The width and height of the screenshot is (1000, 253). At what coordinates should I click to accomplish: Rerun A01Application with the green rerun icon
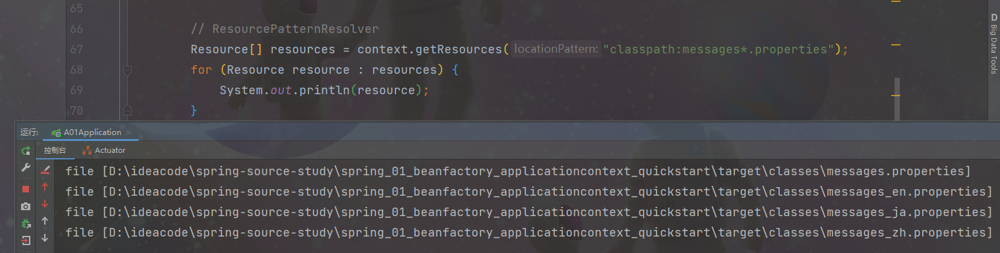pos(26,151)
